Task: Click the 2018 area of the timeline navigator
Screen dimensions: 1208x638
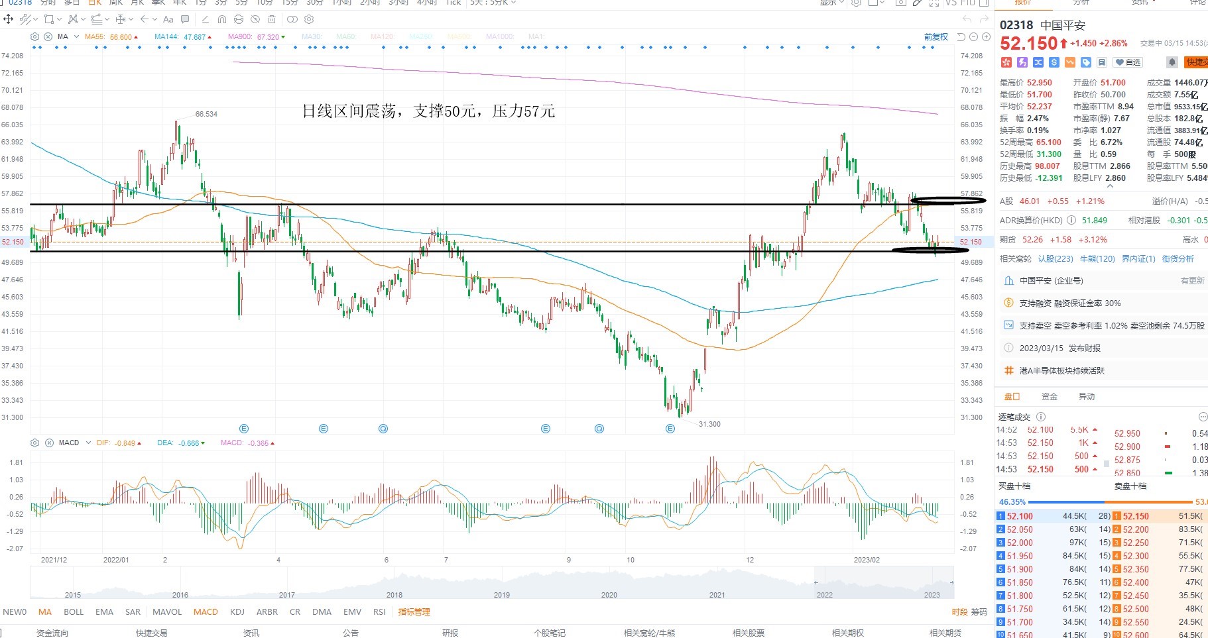Action: (394, 595)
